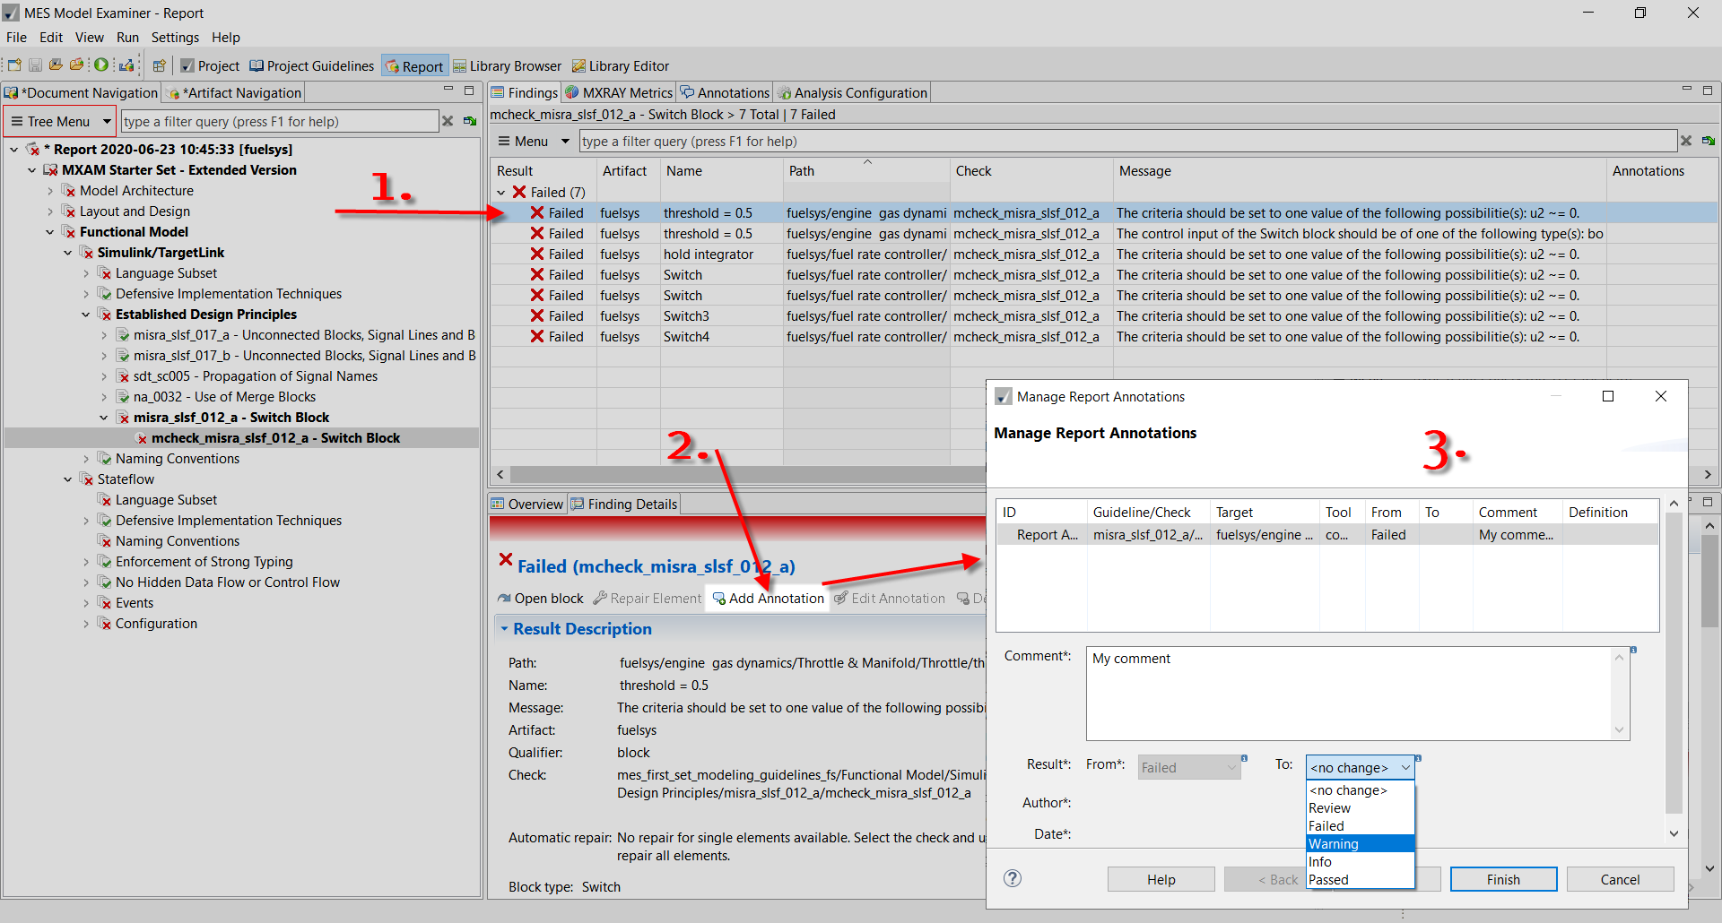Screen dimensions: 1722x923
Task: Click the New project toolbar icon
Action: pos(14,65)
